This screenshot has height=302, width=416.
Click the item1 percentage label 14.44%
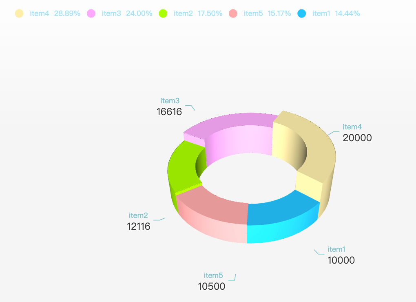[x=350, y=13]
